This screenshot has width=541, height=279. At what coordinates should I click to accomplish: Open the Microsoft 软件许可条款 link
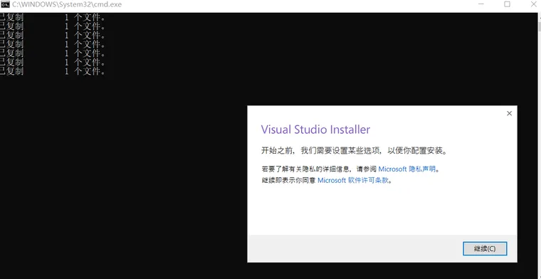[x=353, y=180]
